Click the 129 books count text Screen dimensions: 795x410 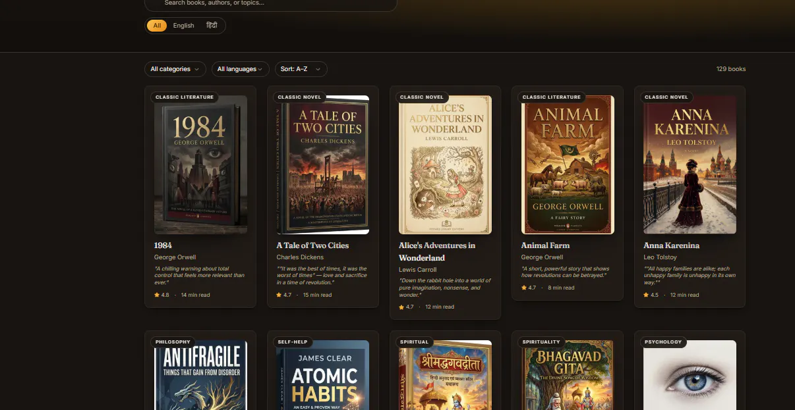pos(731,69)
